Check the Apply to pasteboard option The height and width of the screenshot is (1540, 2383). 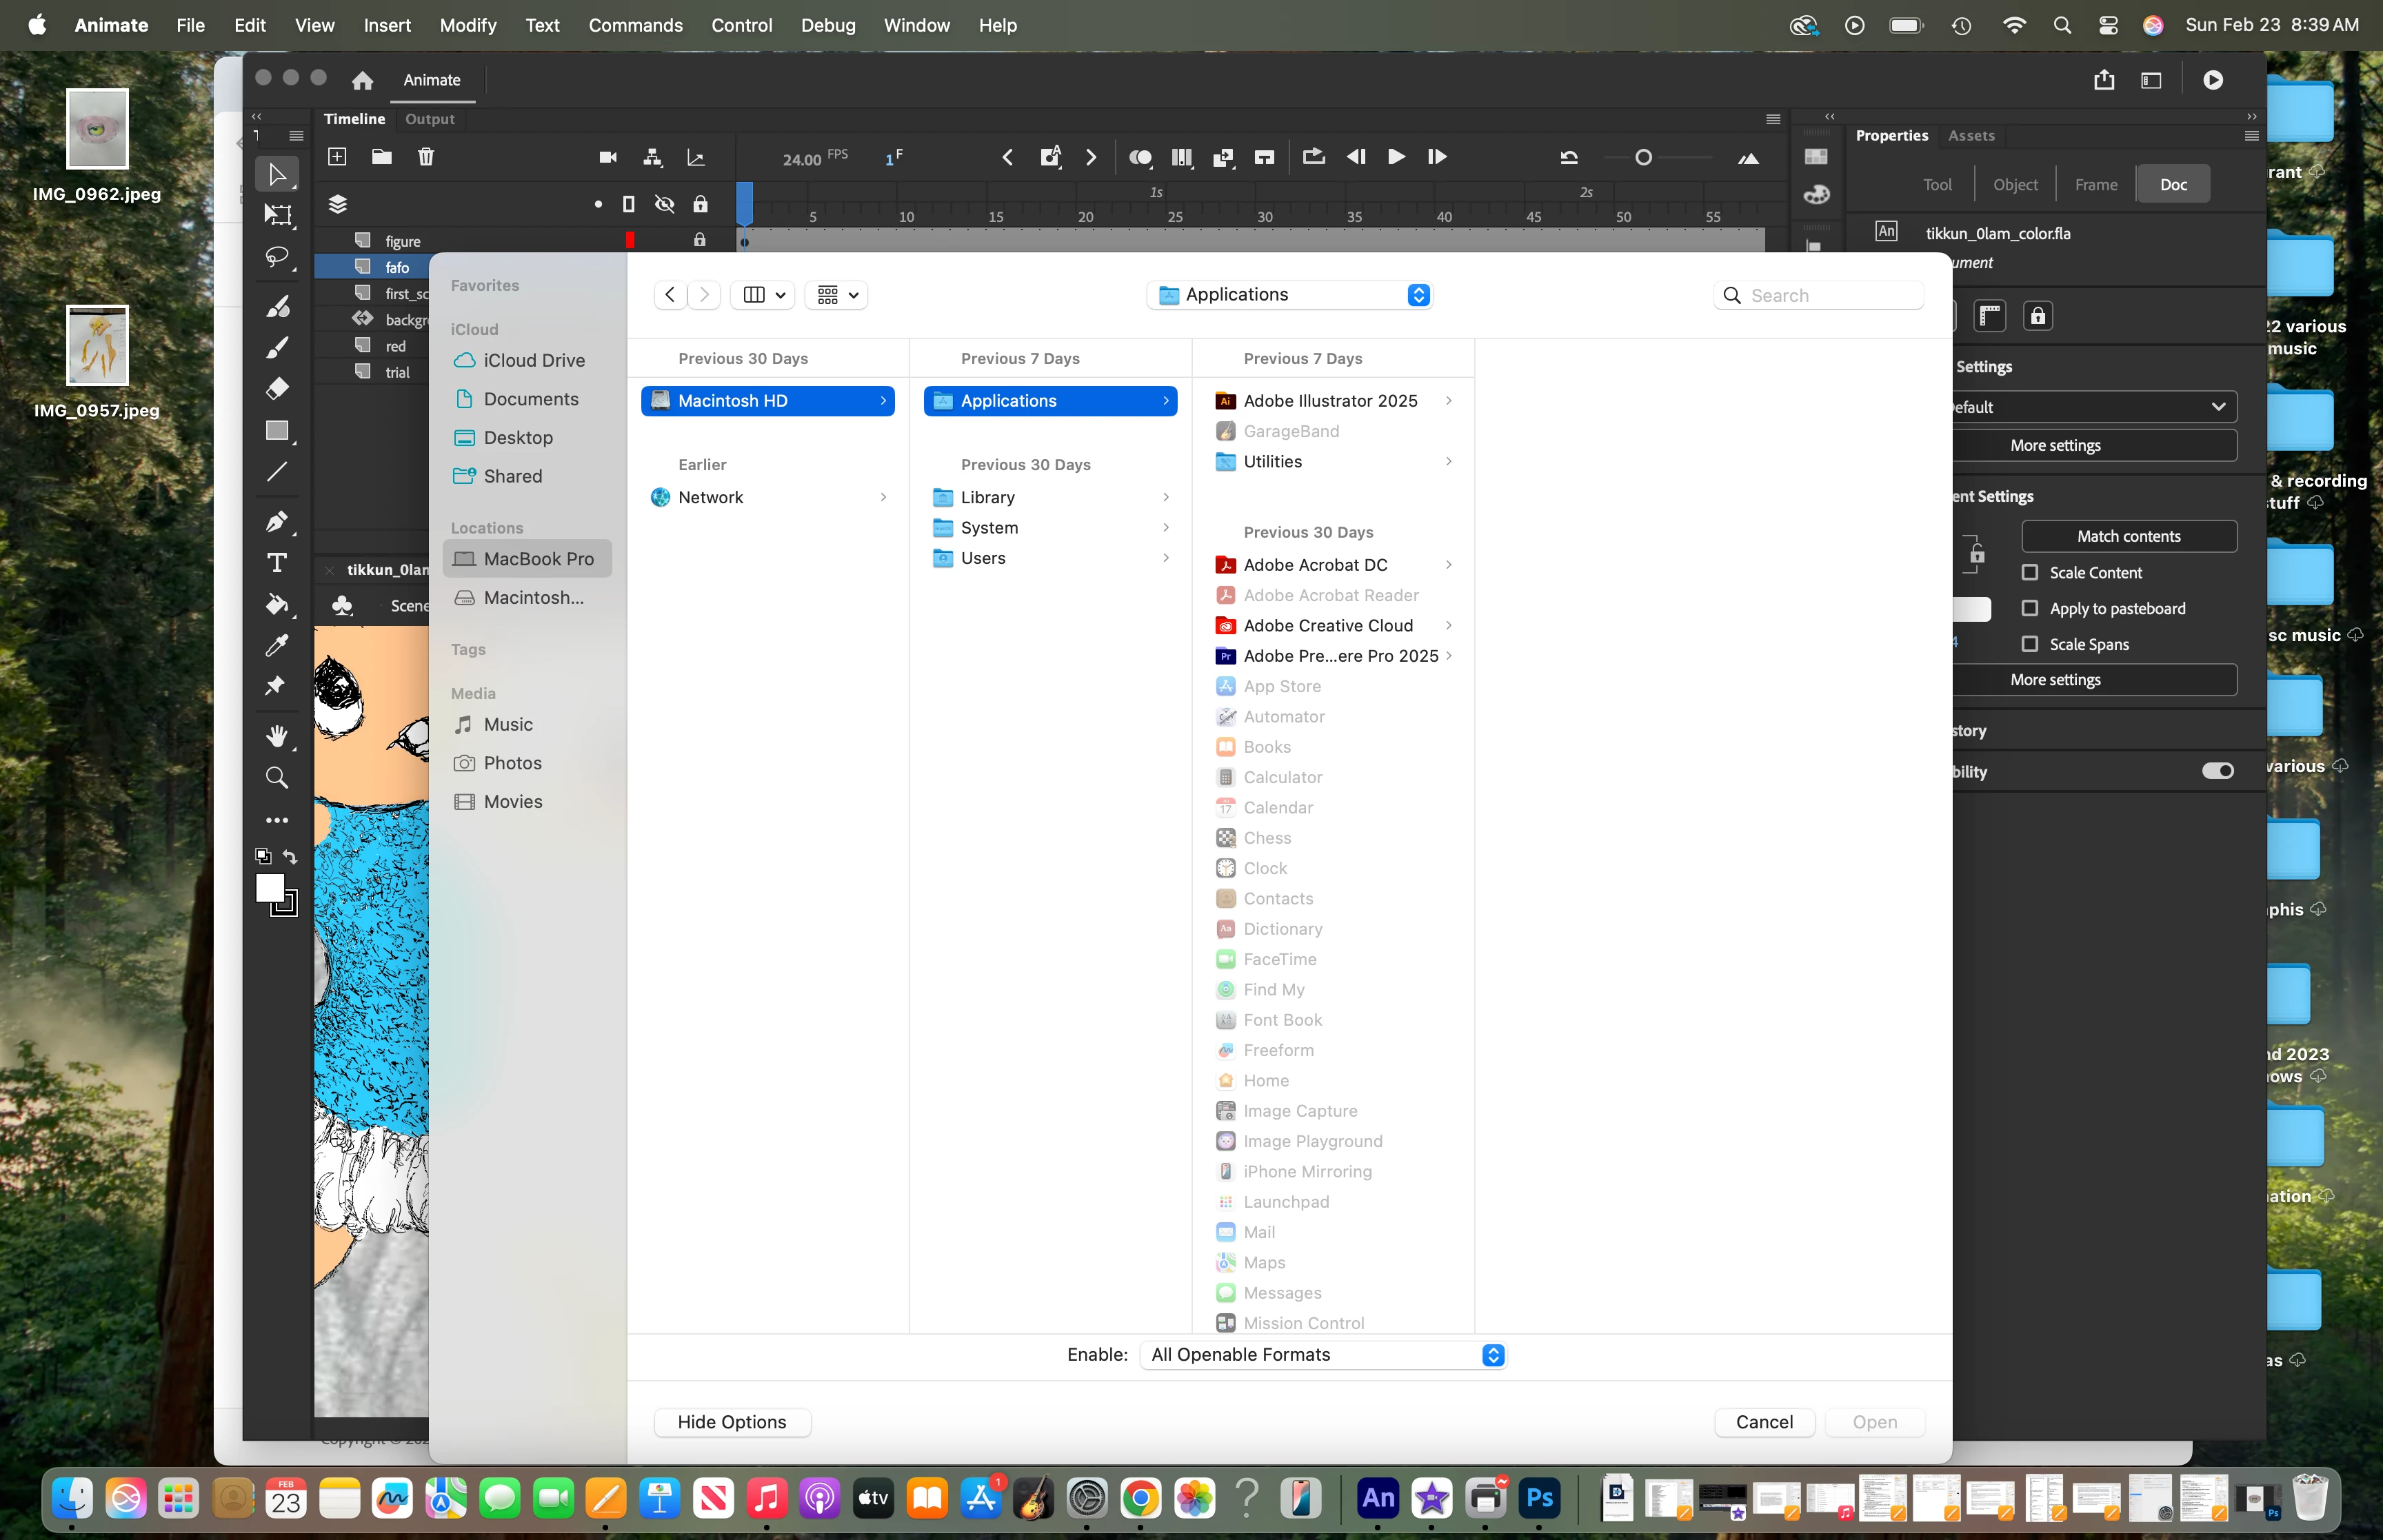coord(2030,608)
